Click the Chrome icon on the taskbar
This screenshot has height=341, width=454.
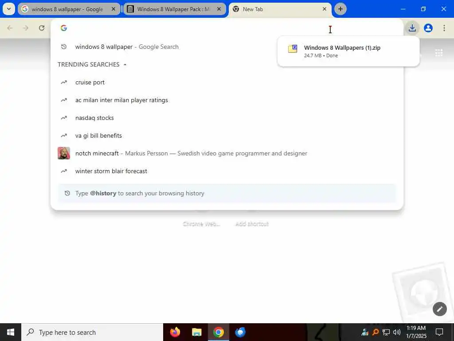pos(218,332)
